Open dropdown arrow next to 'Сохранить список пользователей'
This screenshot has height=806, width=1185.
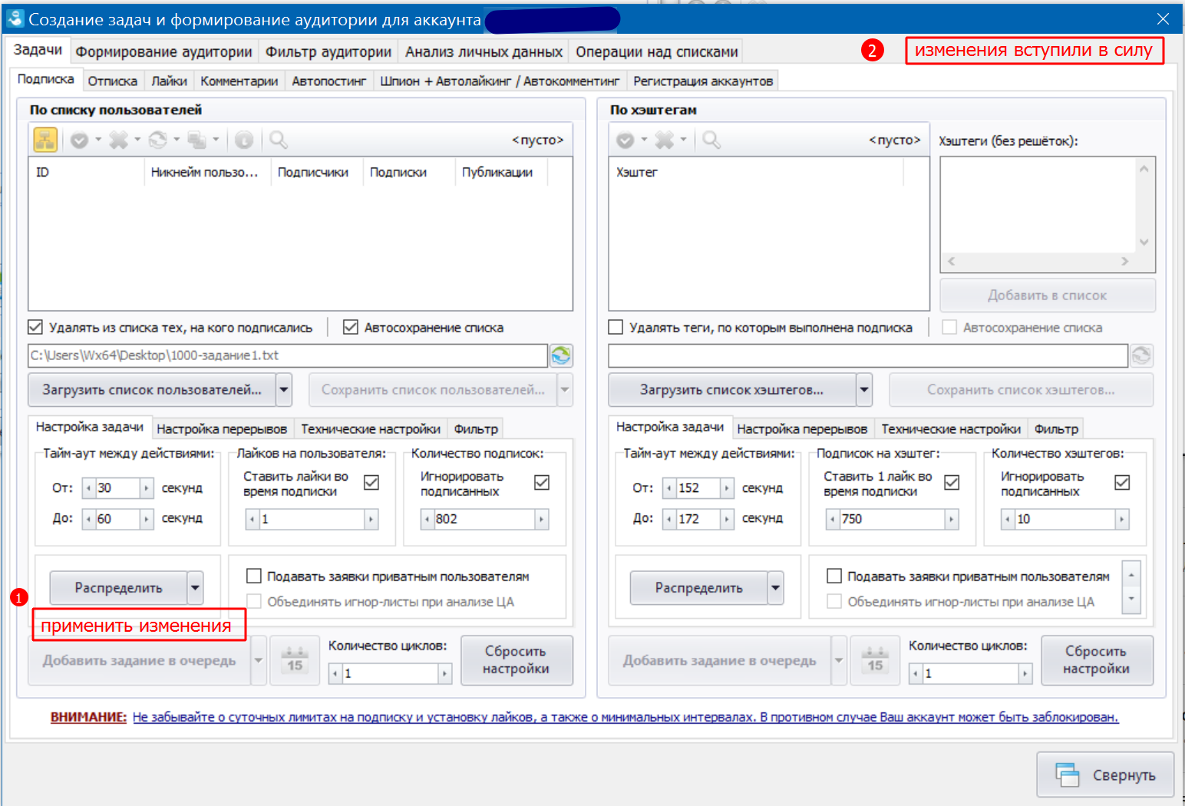(565, 390)
